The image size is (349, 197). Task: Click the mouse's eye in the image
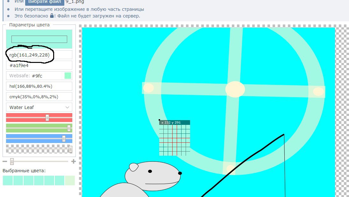(150, 171)
